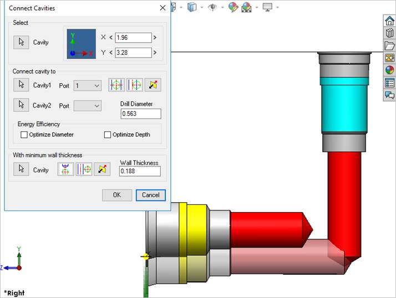Open the Design Library task pane tab

389,33
